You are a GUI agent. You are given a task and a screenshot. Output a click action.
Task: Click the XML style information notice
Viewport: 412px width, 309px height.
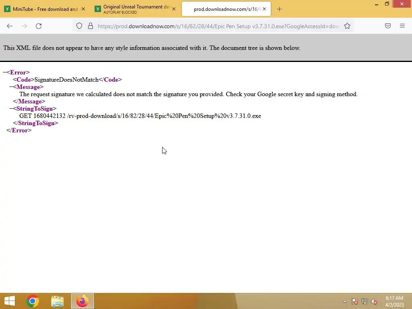(152, 48)
